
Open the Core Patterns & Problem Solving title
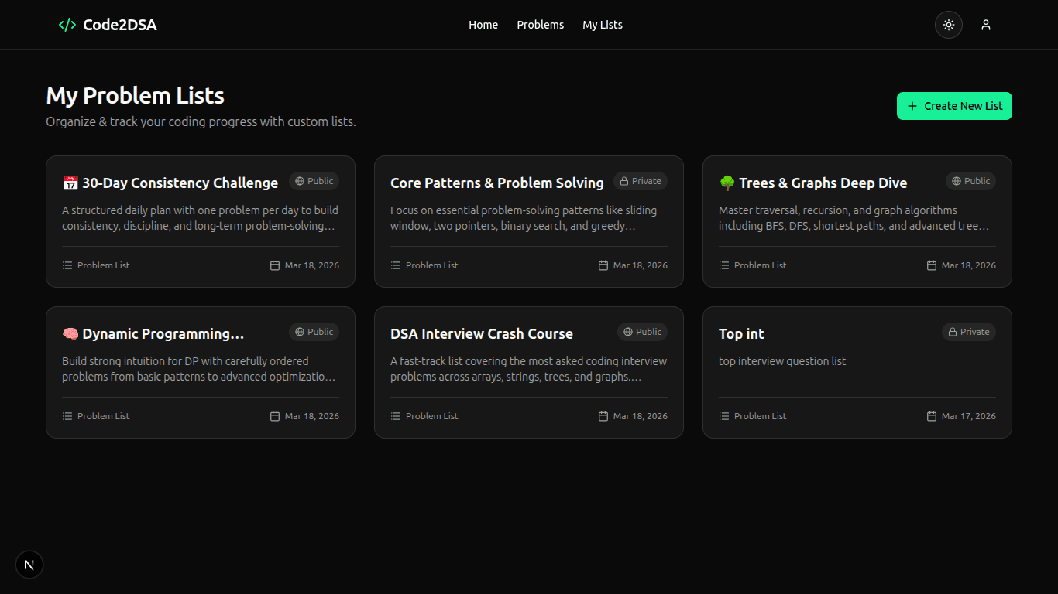[x=497, y=183]
